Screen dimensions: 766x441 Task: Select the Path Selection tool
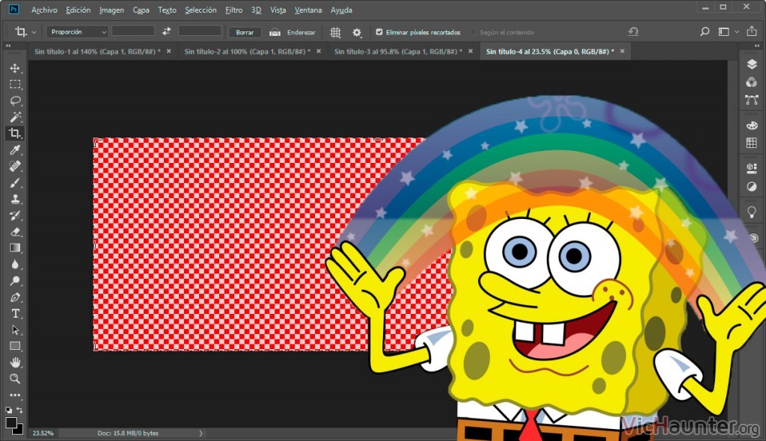click(x=15, y=330)
